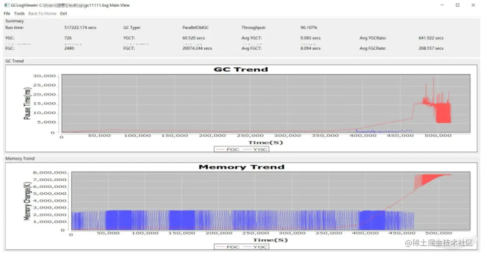
Task: Select the Avg YGCRate value 641.922 secs
Action: [431, 38]
